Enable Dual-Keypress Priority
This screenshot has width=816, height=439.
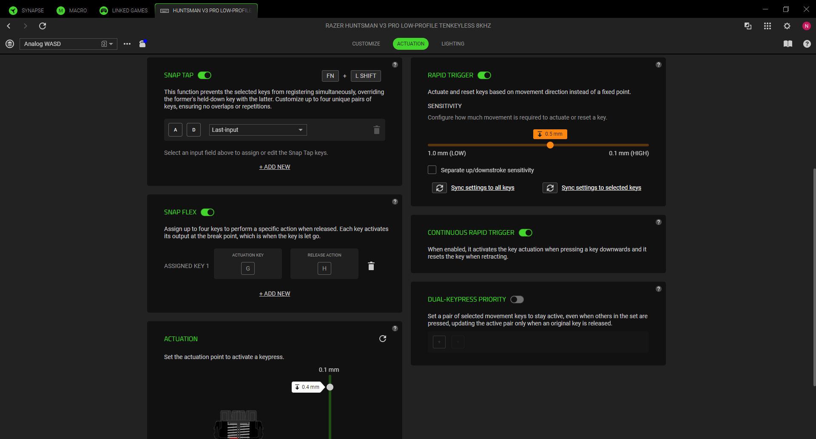coord(517,299)
